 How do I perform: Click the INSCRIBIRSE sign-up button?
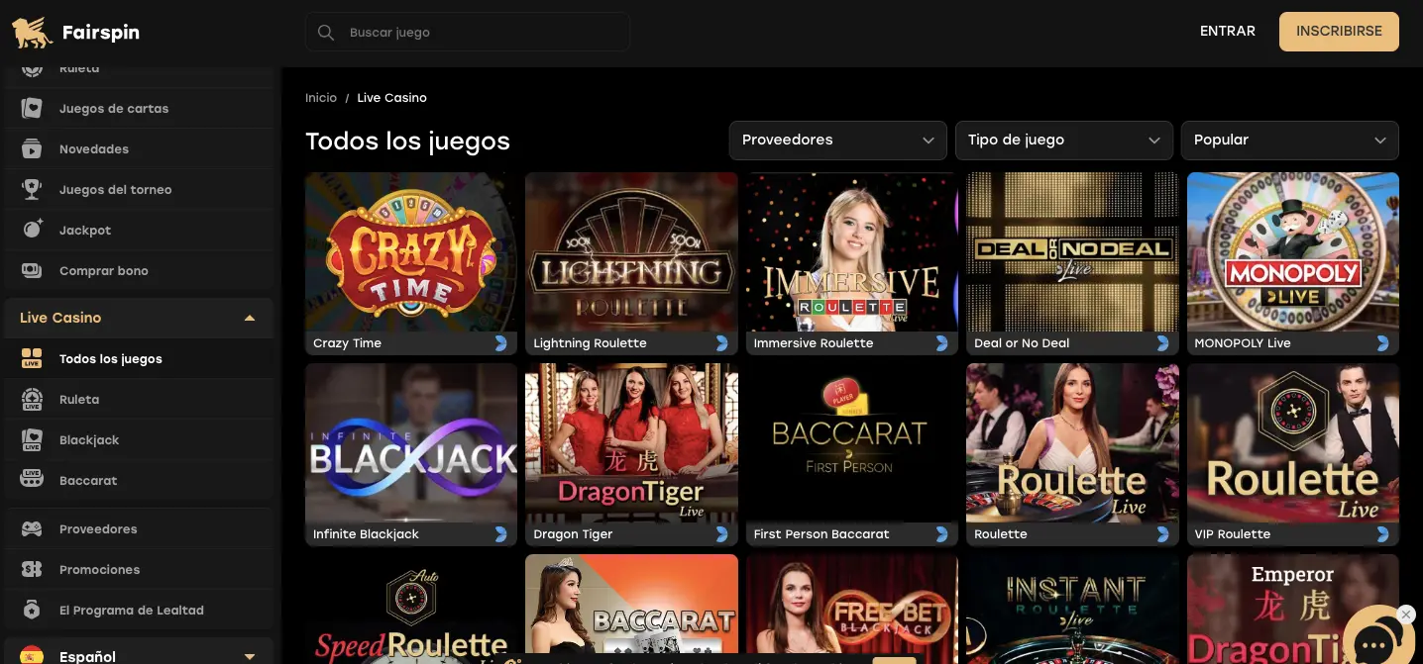click(x=1339, y=32)
